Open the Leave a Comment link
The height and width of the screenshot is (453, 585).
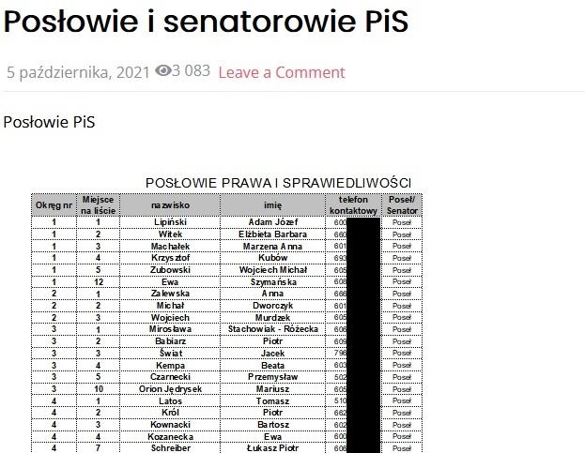281,72
